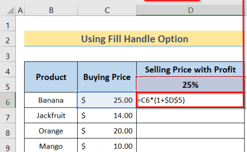
Task: Select the Orange product cell
Action: (x=51, y=131)
